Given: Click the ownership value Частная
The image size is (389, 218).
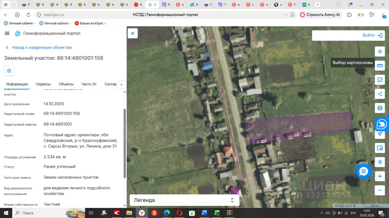Looking at the screenshot, I should (52, 204).
